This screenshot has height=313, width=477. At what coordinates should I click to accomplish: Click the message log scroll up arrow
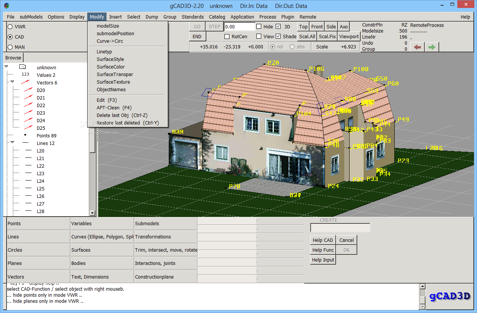click(422, 287)
